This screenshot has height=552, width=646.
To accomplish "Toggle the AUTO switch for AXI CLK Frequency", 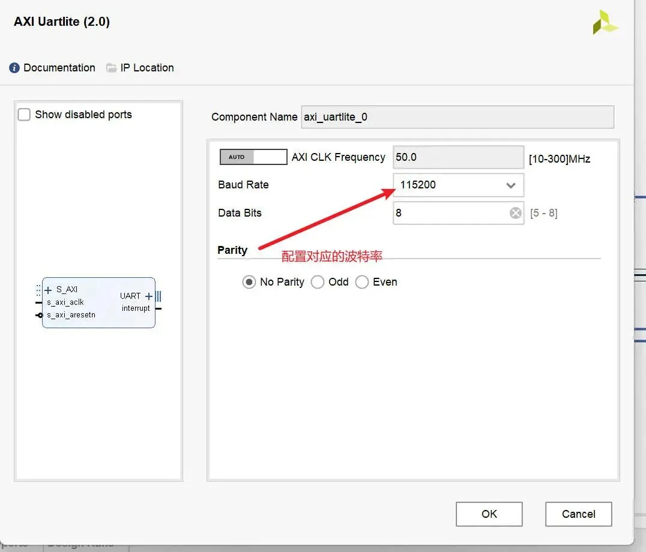I will point(253,157).
